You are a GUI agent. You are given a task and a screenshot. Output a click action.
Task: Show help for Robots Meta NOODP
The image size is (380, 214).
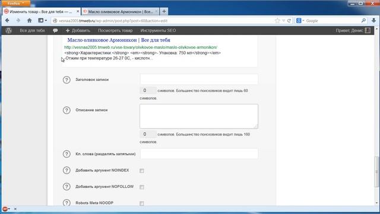pyautogui.click(x=66, y=203)
